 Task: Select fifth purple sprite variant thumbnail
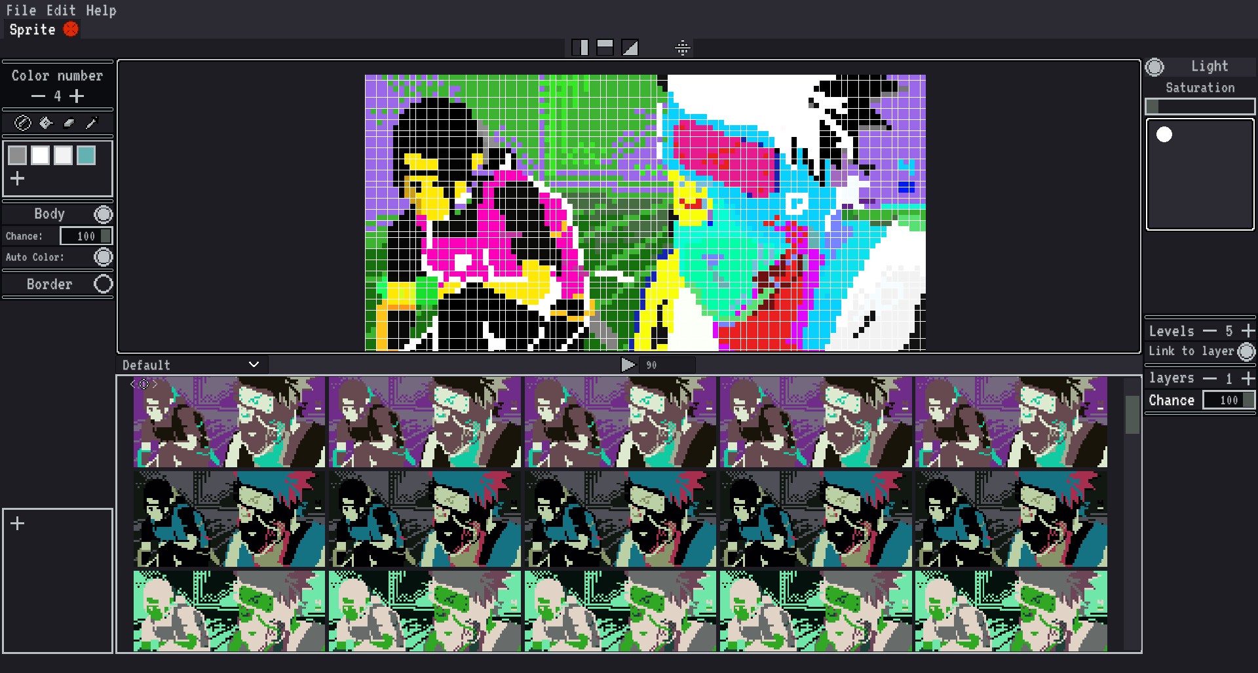(1011, 422)
